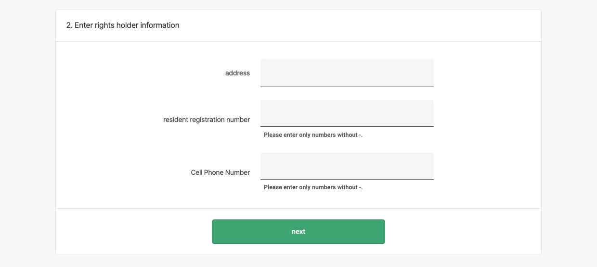This screenshot has height=267, width=597.
Task: Click the hint text below resident registration field
Action: pos(313,135)
